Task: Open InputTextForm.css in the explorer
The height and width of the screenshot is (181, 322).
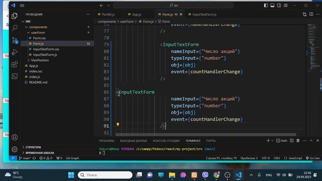Action: tap(46, 49)
